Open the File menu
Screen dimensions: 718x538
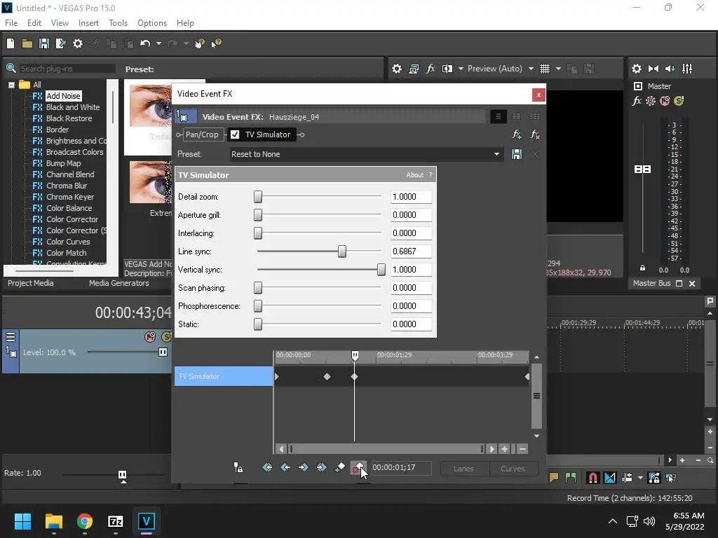tap(11, 23)
